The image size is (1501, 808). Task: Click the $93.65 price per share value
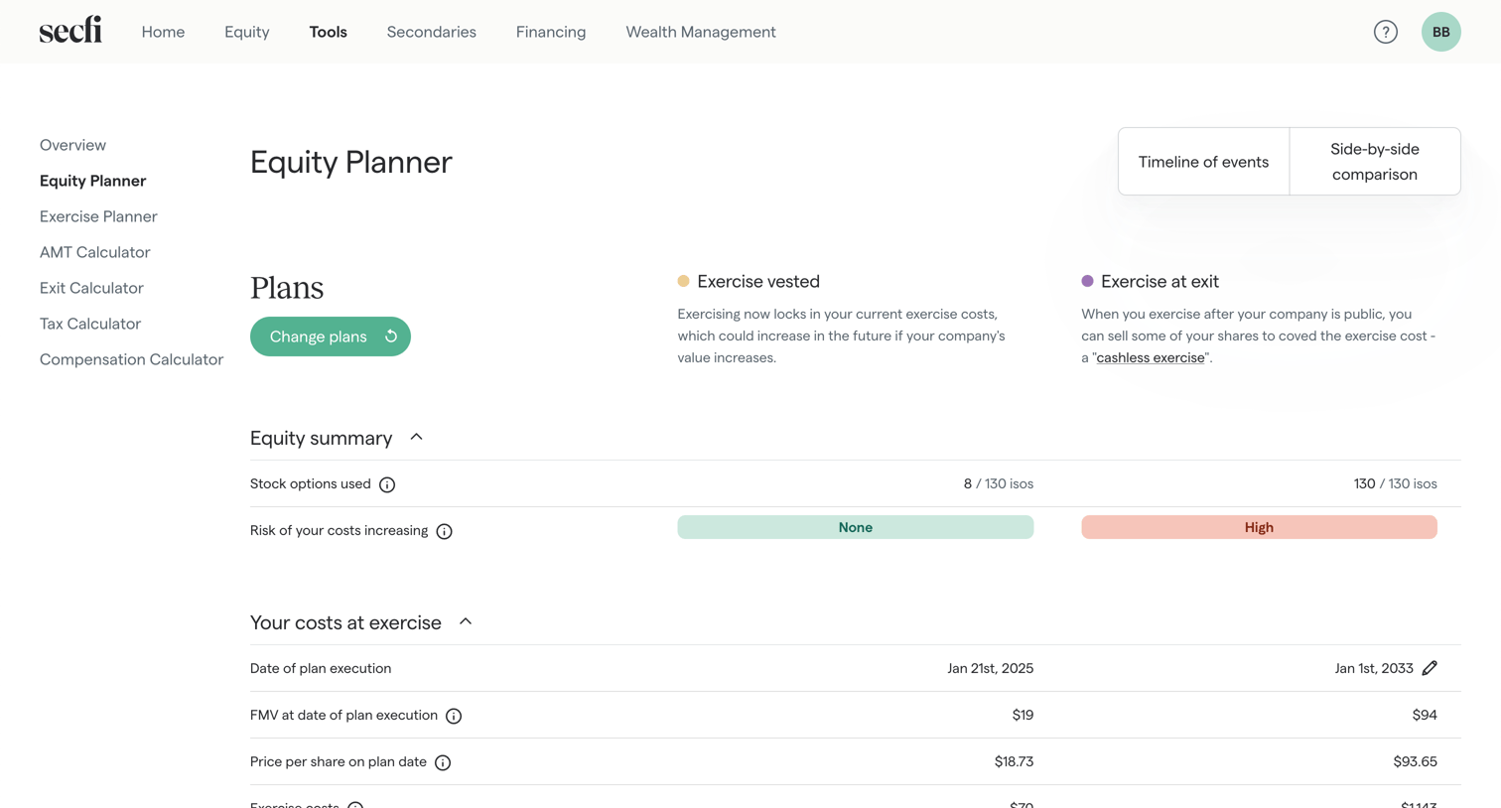pos(1415,761)
